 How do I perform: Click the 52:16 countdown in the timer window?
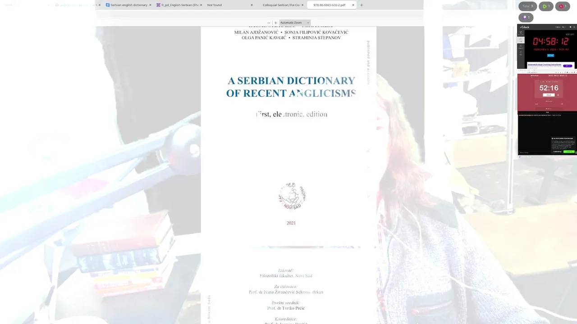pyautogui.click(x=549, y=88)
